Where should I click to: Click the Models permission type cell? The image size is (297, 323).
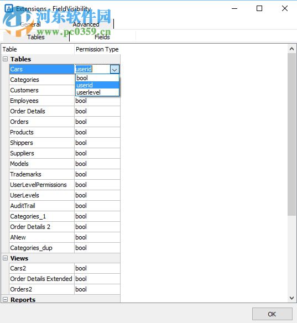click(97, 164)
